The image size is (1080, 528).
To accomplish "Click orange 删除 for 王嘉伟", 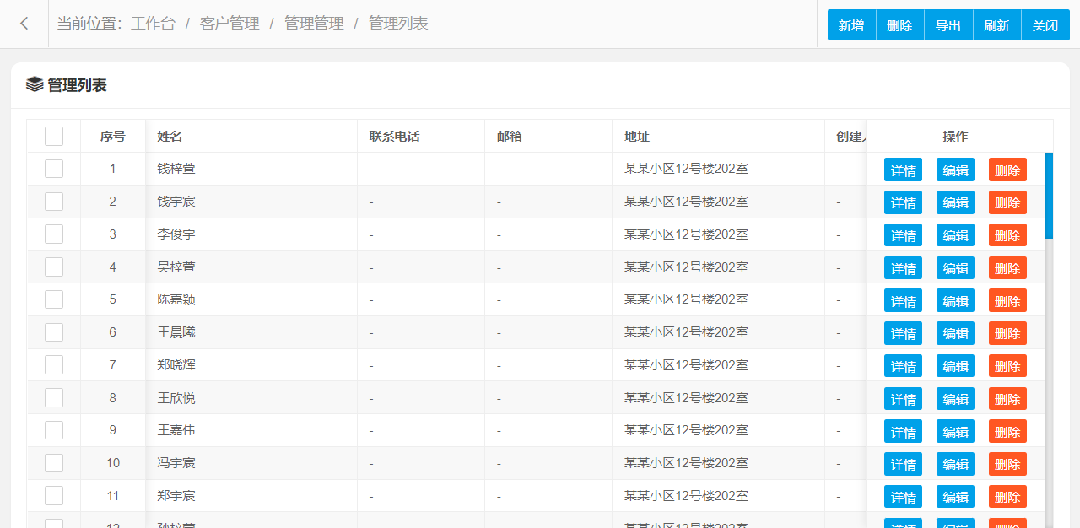I will (x=1007, y=431).
